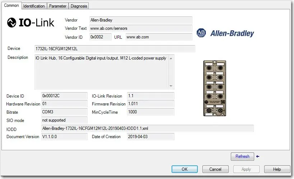
Task: Click the Description scrollbar up arrow
Action: point(171,58)
